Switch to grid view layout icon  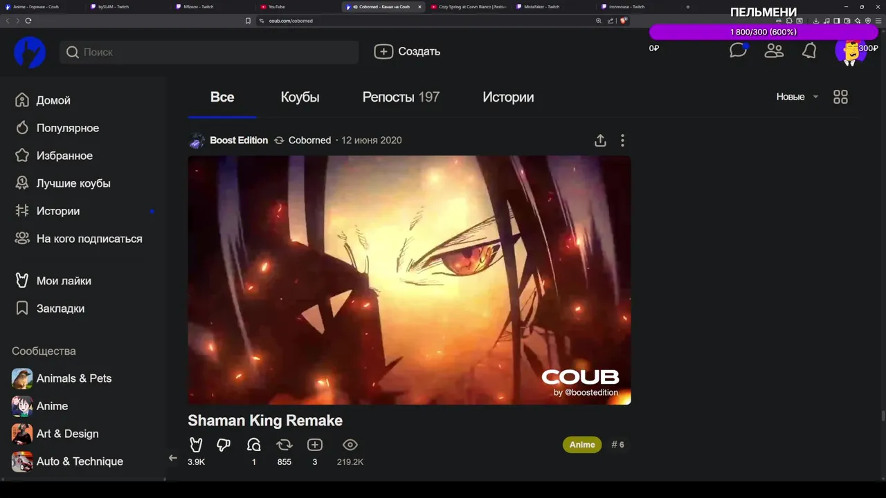pyautogui.click(x=840, y=97)
